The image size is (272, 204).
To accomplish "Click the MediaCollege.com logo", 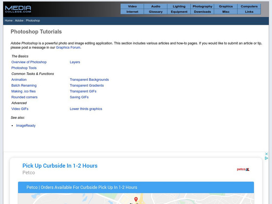I will click(x=18, y=9).
